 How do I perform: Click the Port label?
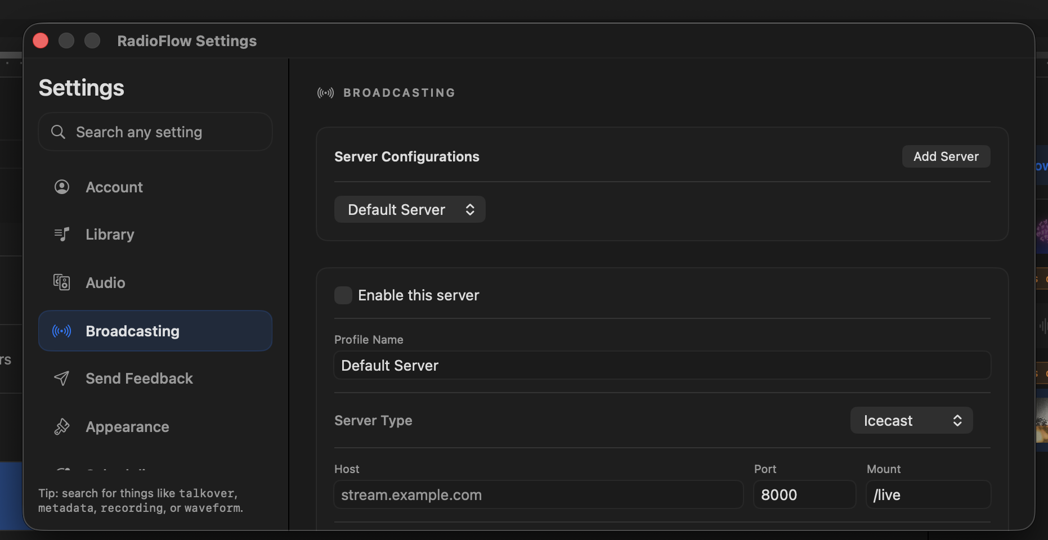(765, 469)
